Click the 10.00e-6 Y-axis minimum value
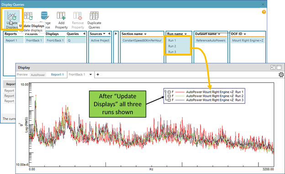The height and width of the screenshot is (174, 285). (x=22, y=165)
